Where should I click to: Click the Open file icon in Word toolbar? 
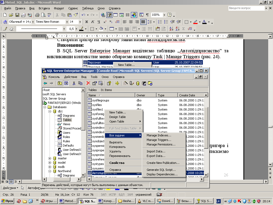click(11, 15)
